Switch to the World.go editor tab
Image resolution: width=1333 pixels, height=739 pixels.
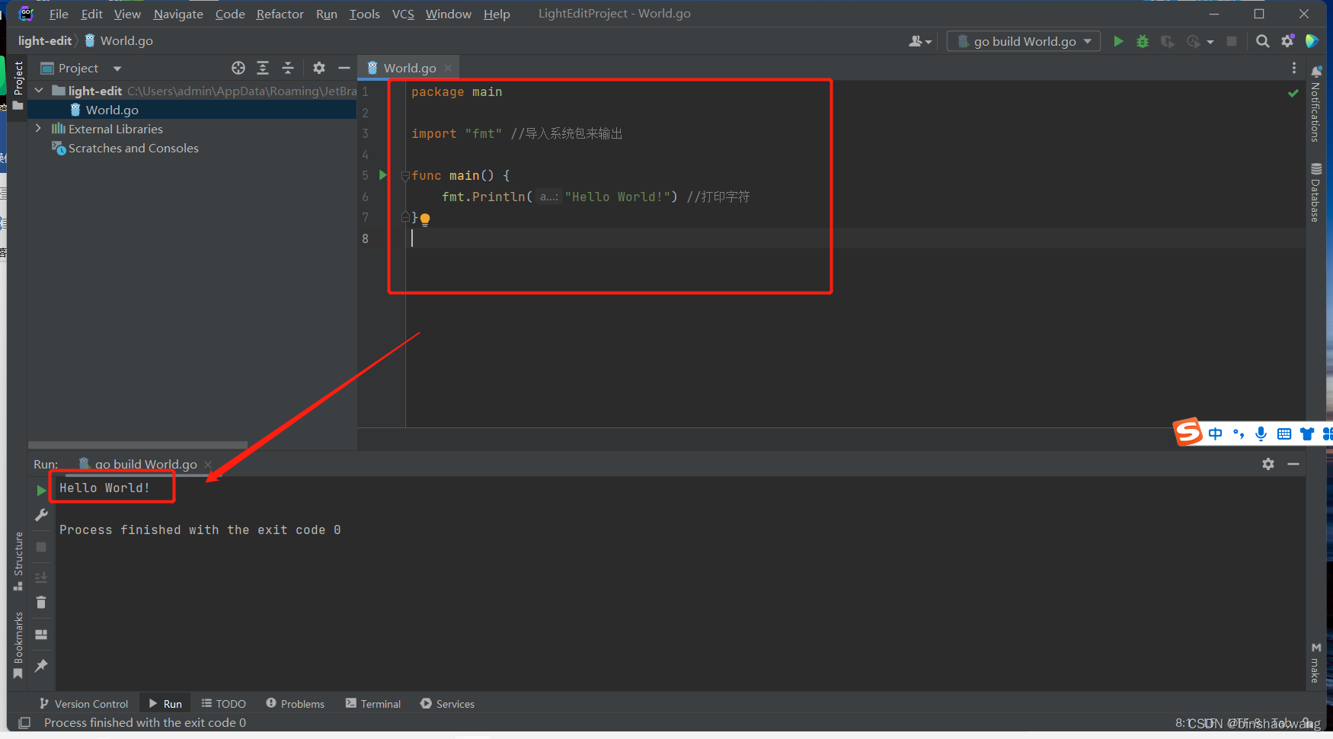(x=410, y=68)
